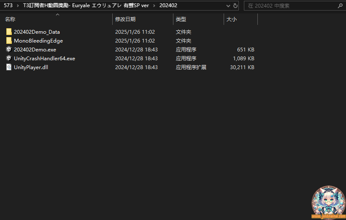The width and height of the screenshot is (346, 220).
Task: Click the 文件夹 type of 202402Demo_Data
Action: (184, 32)
